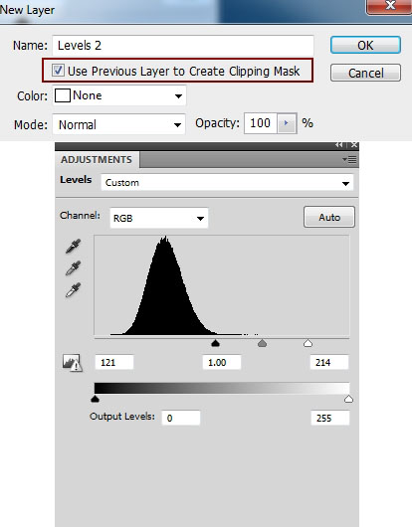Toggle Use Previous Layer to Create Clipping Mask
This screenshot has height=527, width=412.
58,71
